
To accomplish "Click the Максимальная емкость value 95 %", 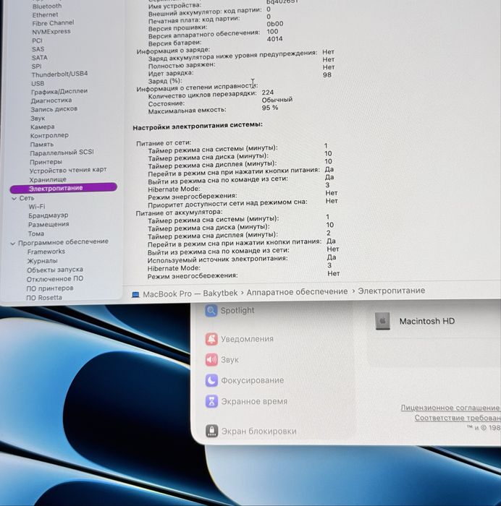I will 270,108.
